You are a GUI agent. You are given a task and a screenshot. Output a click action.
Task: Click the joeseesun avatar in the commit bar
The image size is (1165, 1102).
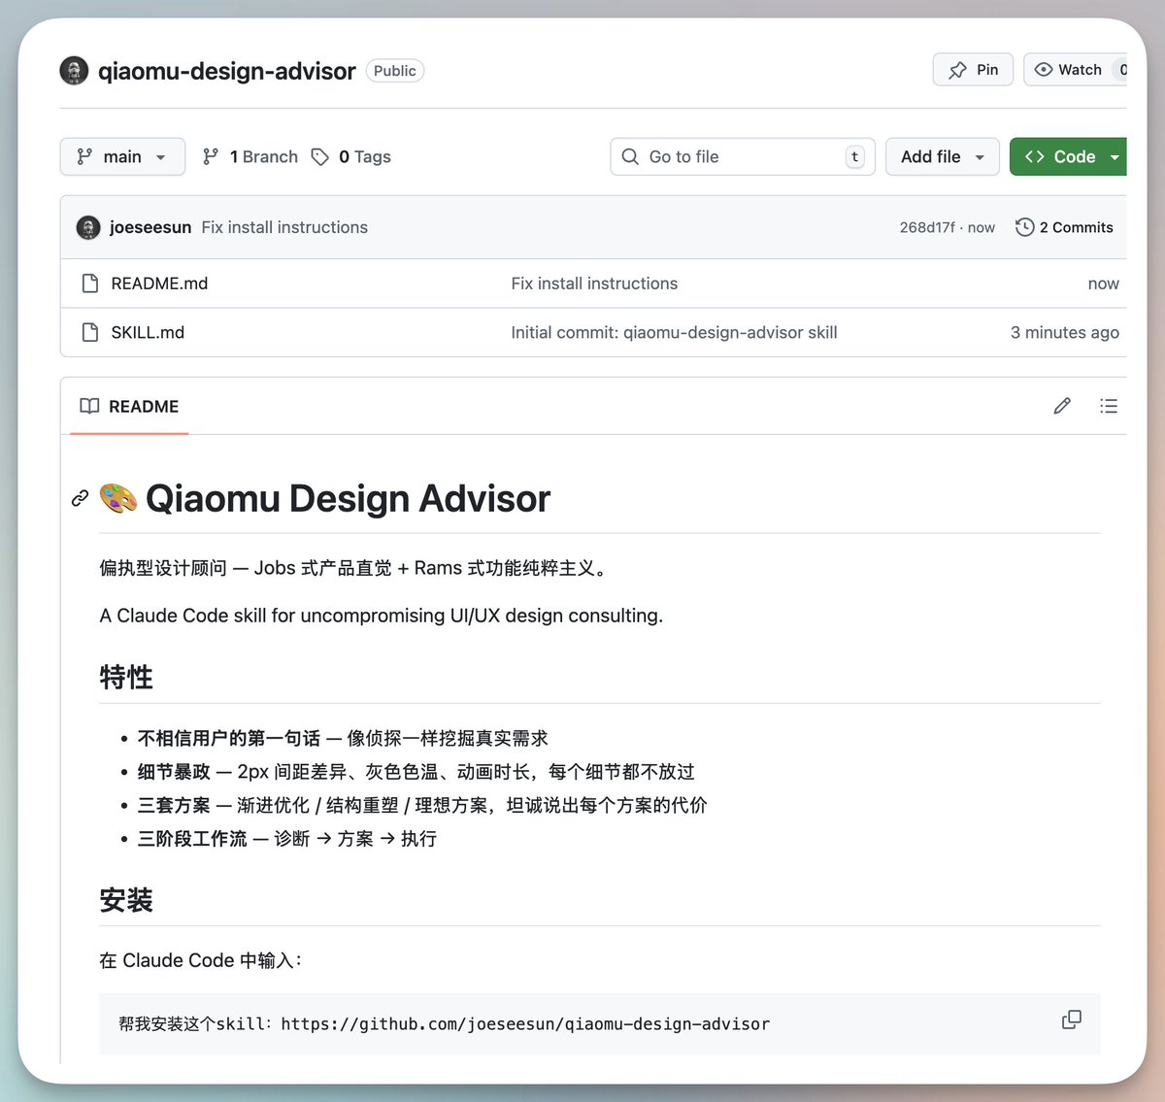point(88,227)
